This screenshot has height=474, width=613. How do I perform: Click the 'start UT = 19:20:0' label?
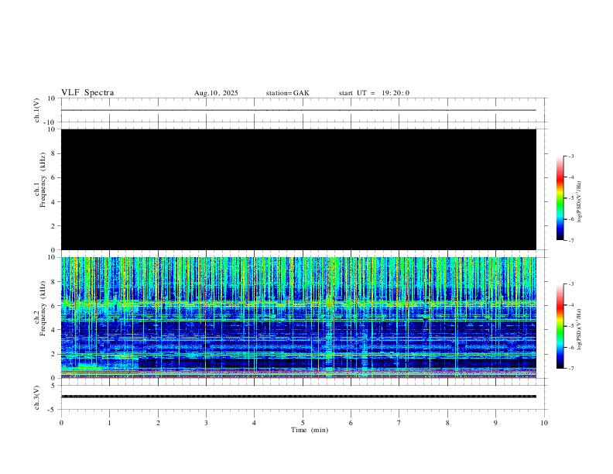(x=374, y=93)
